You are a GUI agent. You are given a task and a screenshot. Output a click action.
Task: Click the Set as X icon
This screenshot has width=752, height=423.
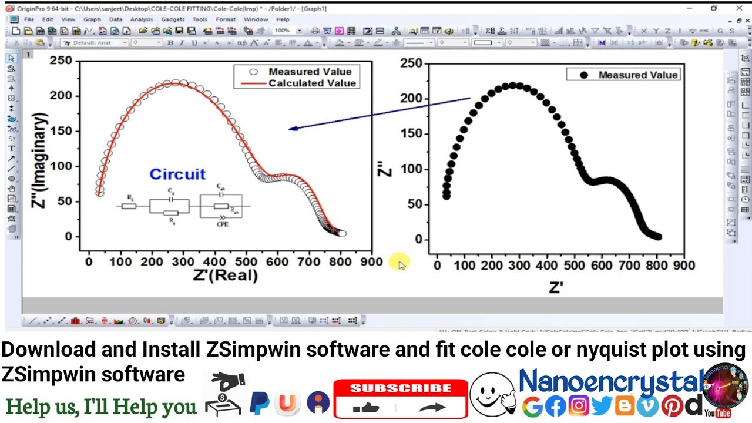tap(644, 31)
